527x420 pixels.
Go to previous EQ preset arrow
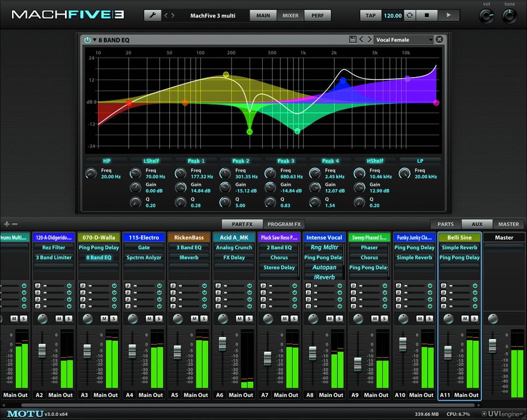pyautogui.click(x=362, y=39)
